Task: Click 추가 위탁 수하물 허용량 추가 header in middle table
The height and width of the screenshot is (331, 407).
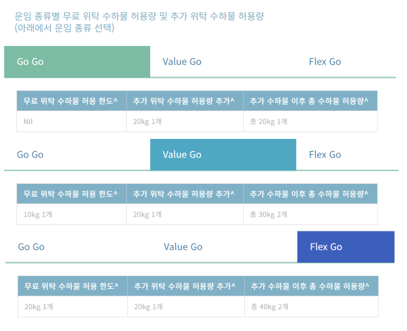Action: pyautogui.click(x=184, y=194)
